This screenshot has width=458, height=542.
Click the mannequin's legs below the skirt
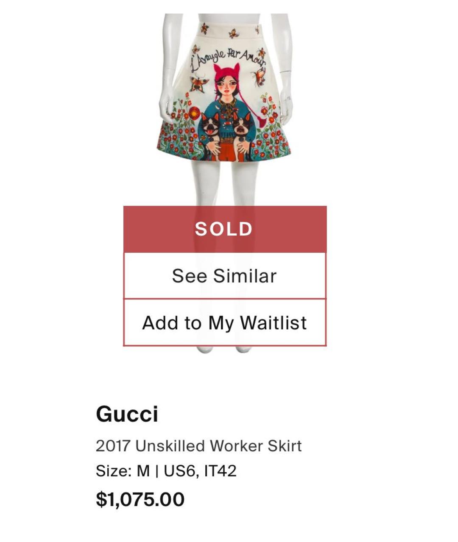[224, 182]
